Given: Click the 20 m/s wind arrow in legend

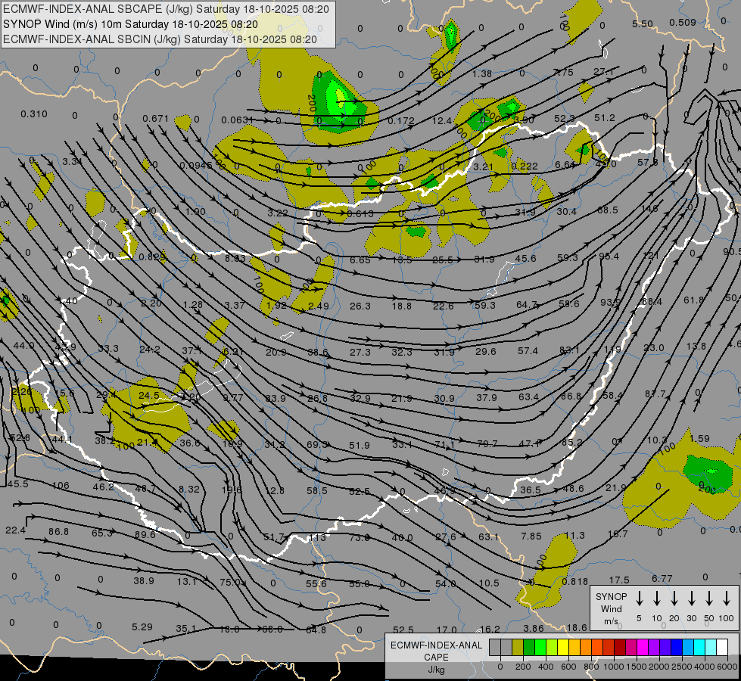Looking at the screenshot, I should tap(674, 599).
